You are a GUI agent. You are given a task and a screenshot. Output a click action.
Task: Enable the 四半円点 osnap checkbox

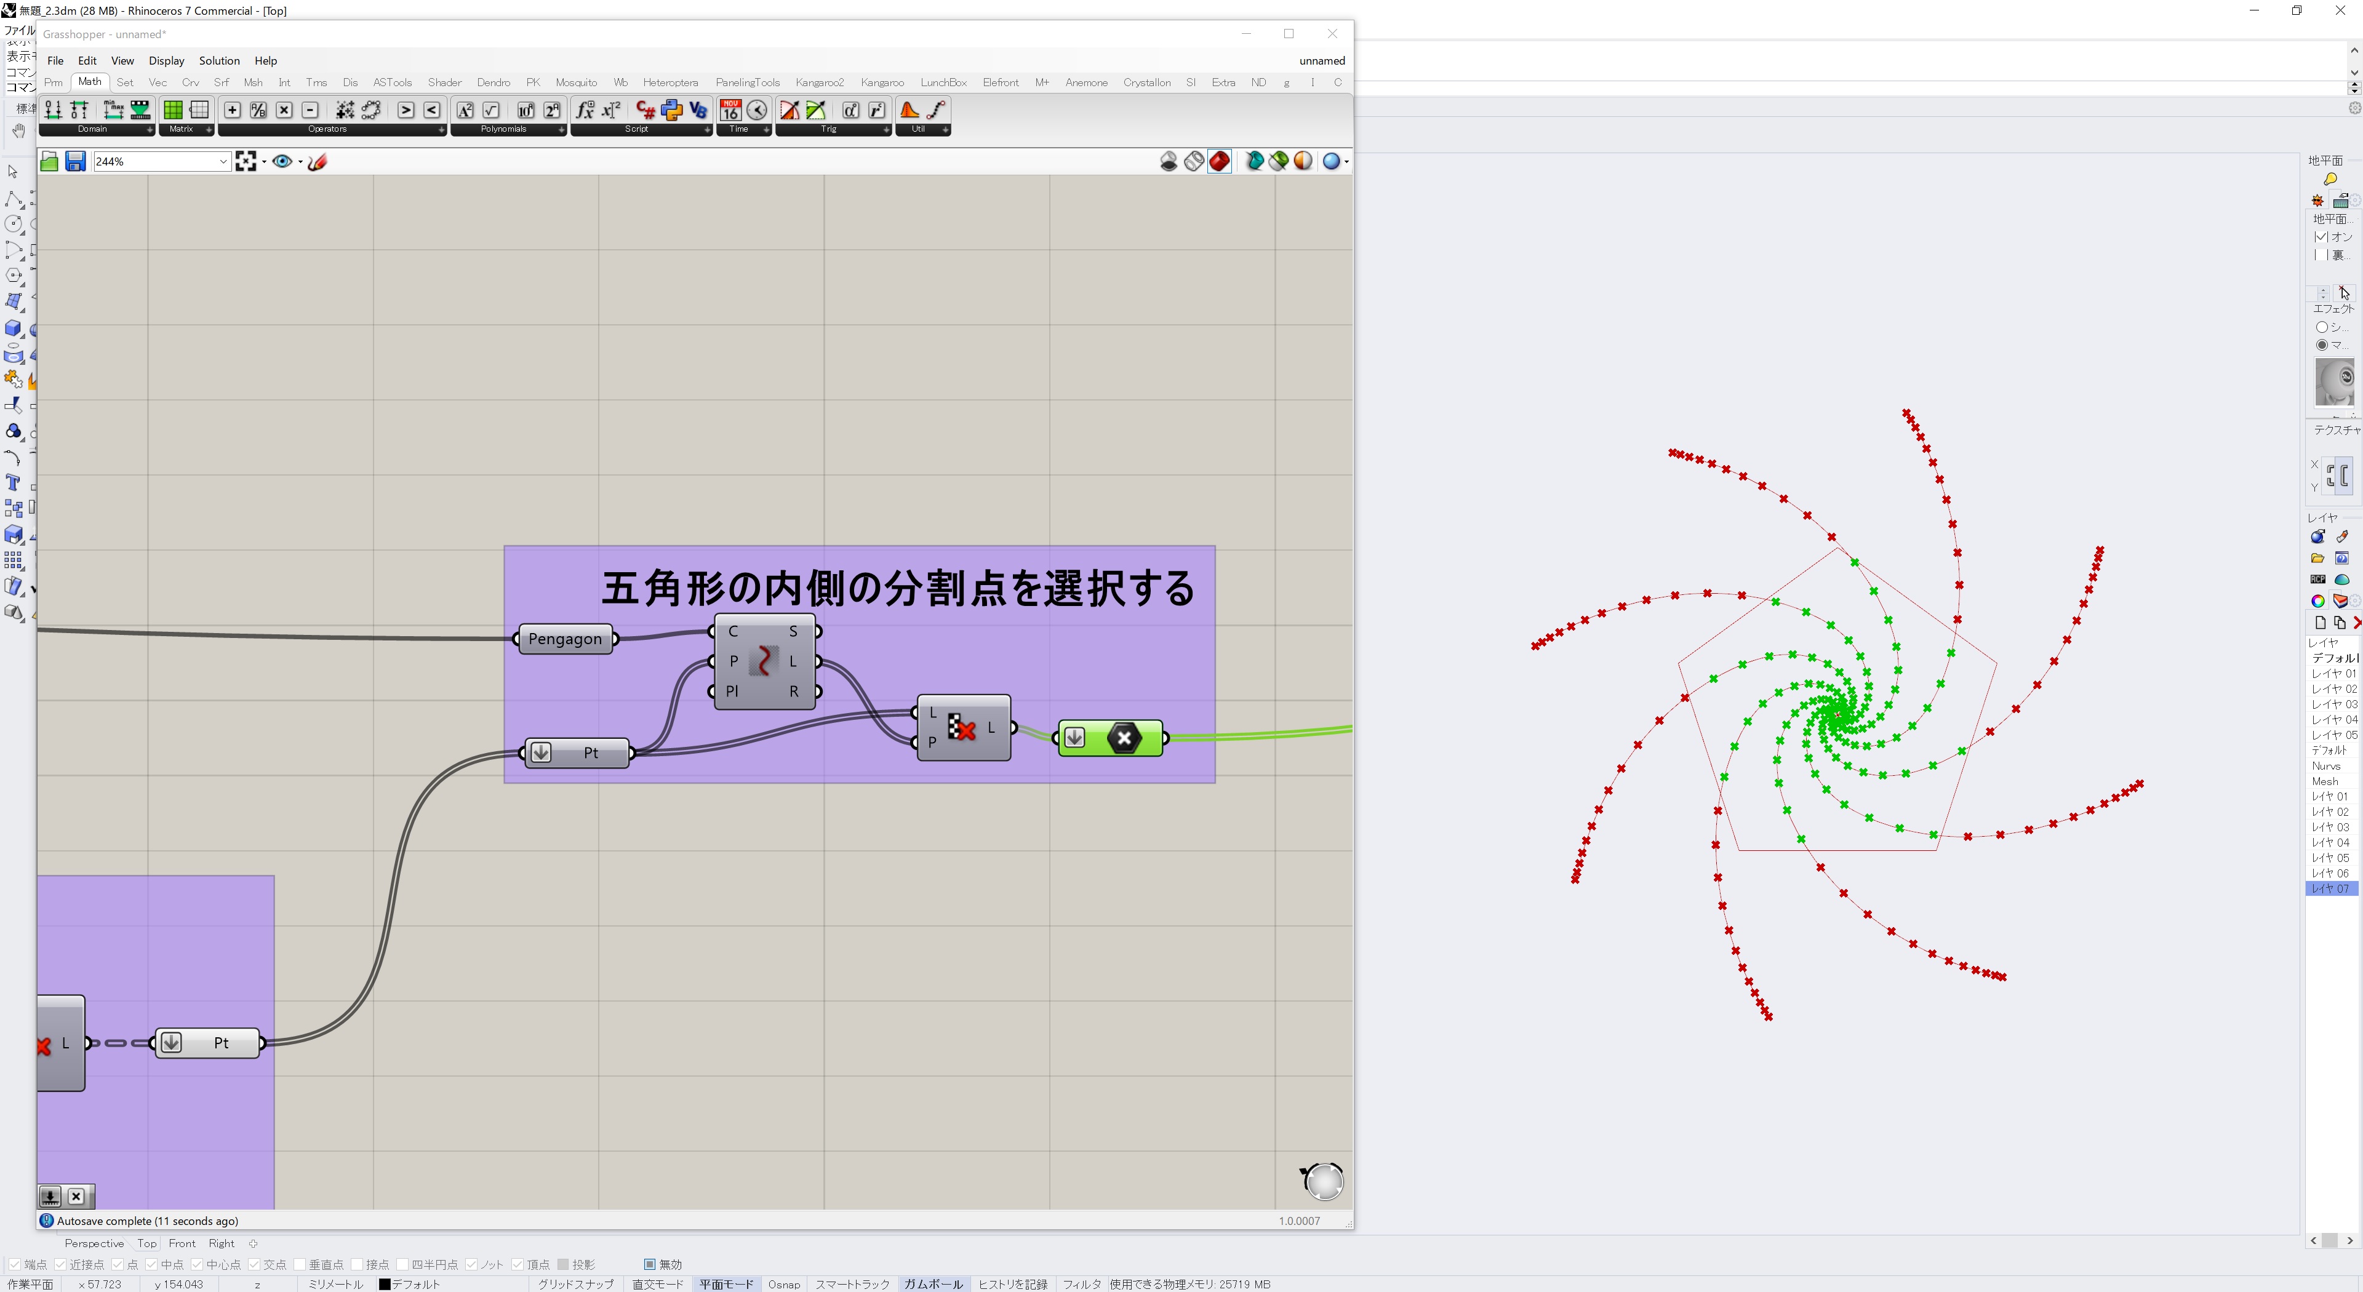coord(402,1264)
